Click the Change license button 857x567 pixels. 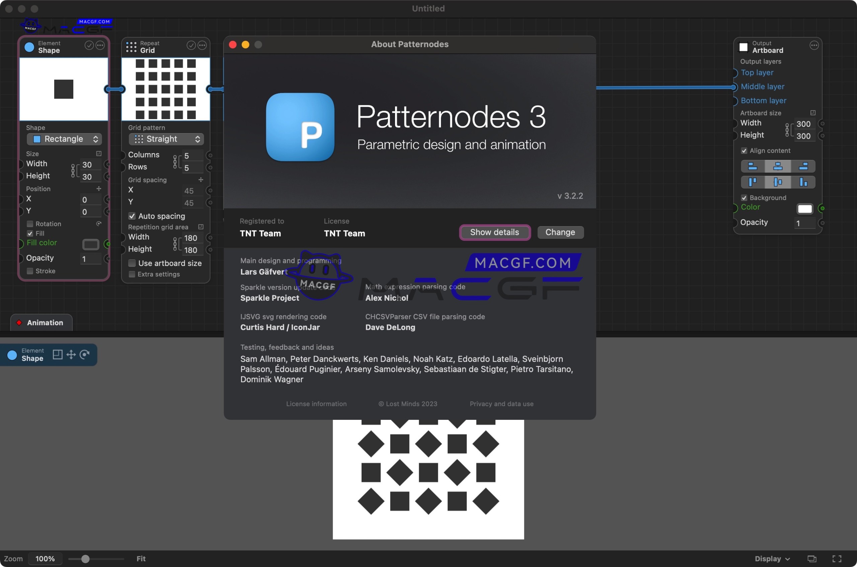[560, 232]
